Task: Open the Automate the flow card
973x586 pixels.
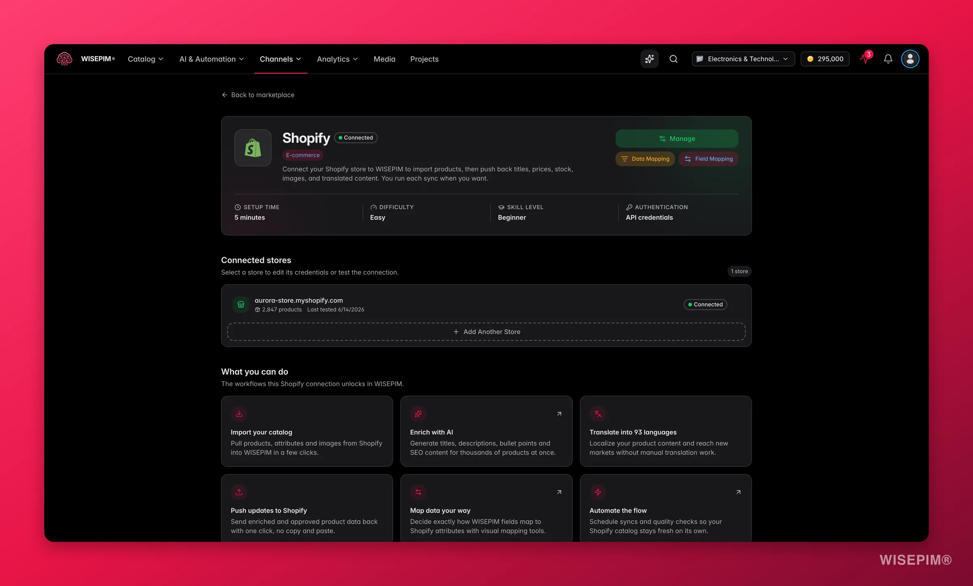Action: pos(666,508)
